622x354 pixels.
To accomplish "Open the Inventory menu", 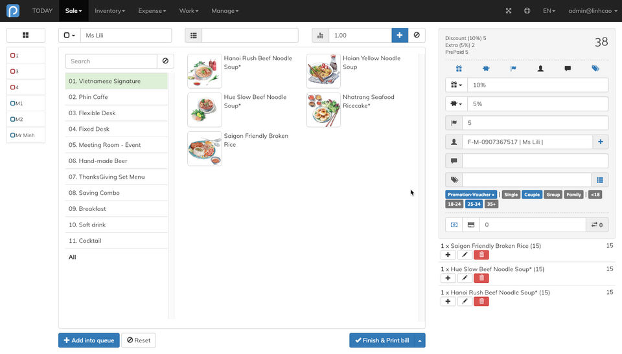I will [x=109, y=11].
